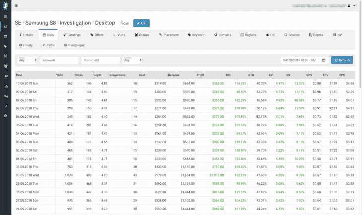Open the exchange arrows sidebar icon
Image resolution: width=362 pixels, height=215 pixels.
[x=6, y=26]
